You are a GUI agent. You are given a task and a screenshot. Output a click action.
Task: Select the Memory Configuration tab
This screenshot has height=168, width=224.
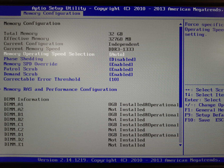(x=52, y=13)
